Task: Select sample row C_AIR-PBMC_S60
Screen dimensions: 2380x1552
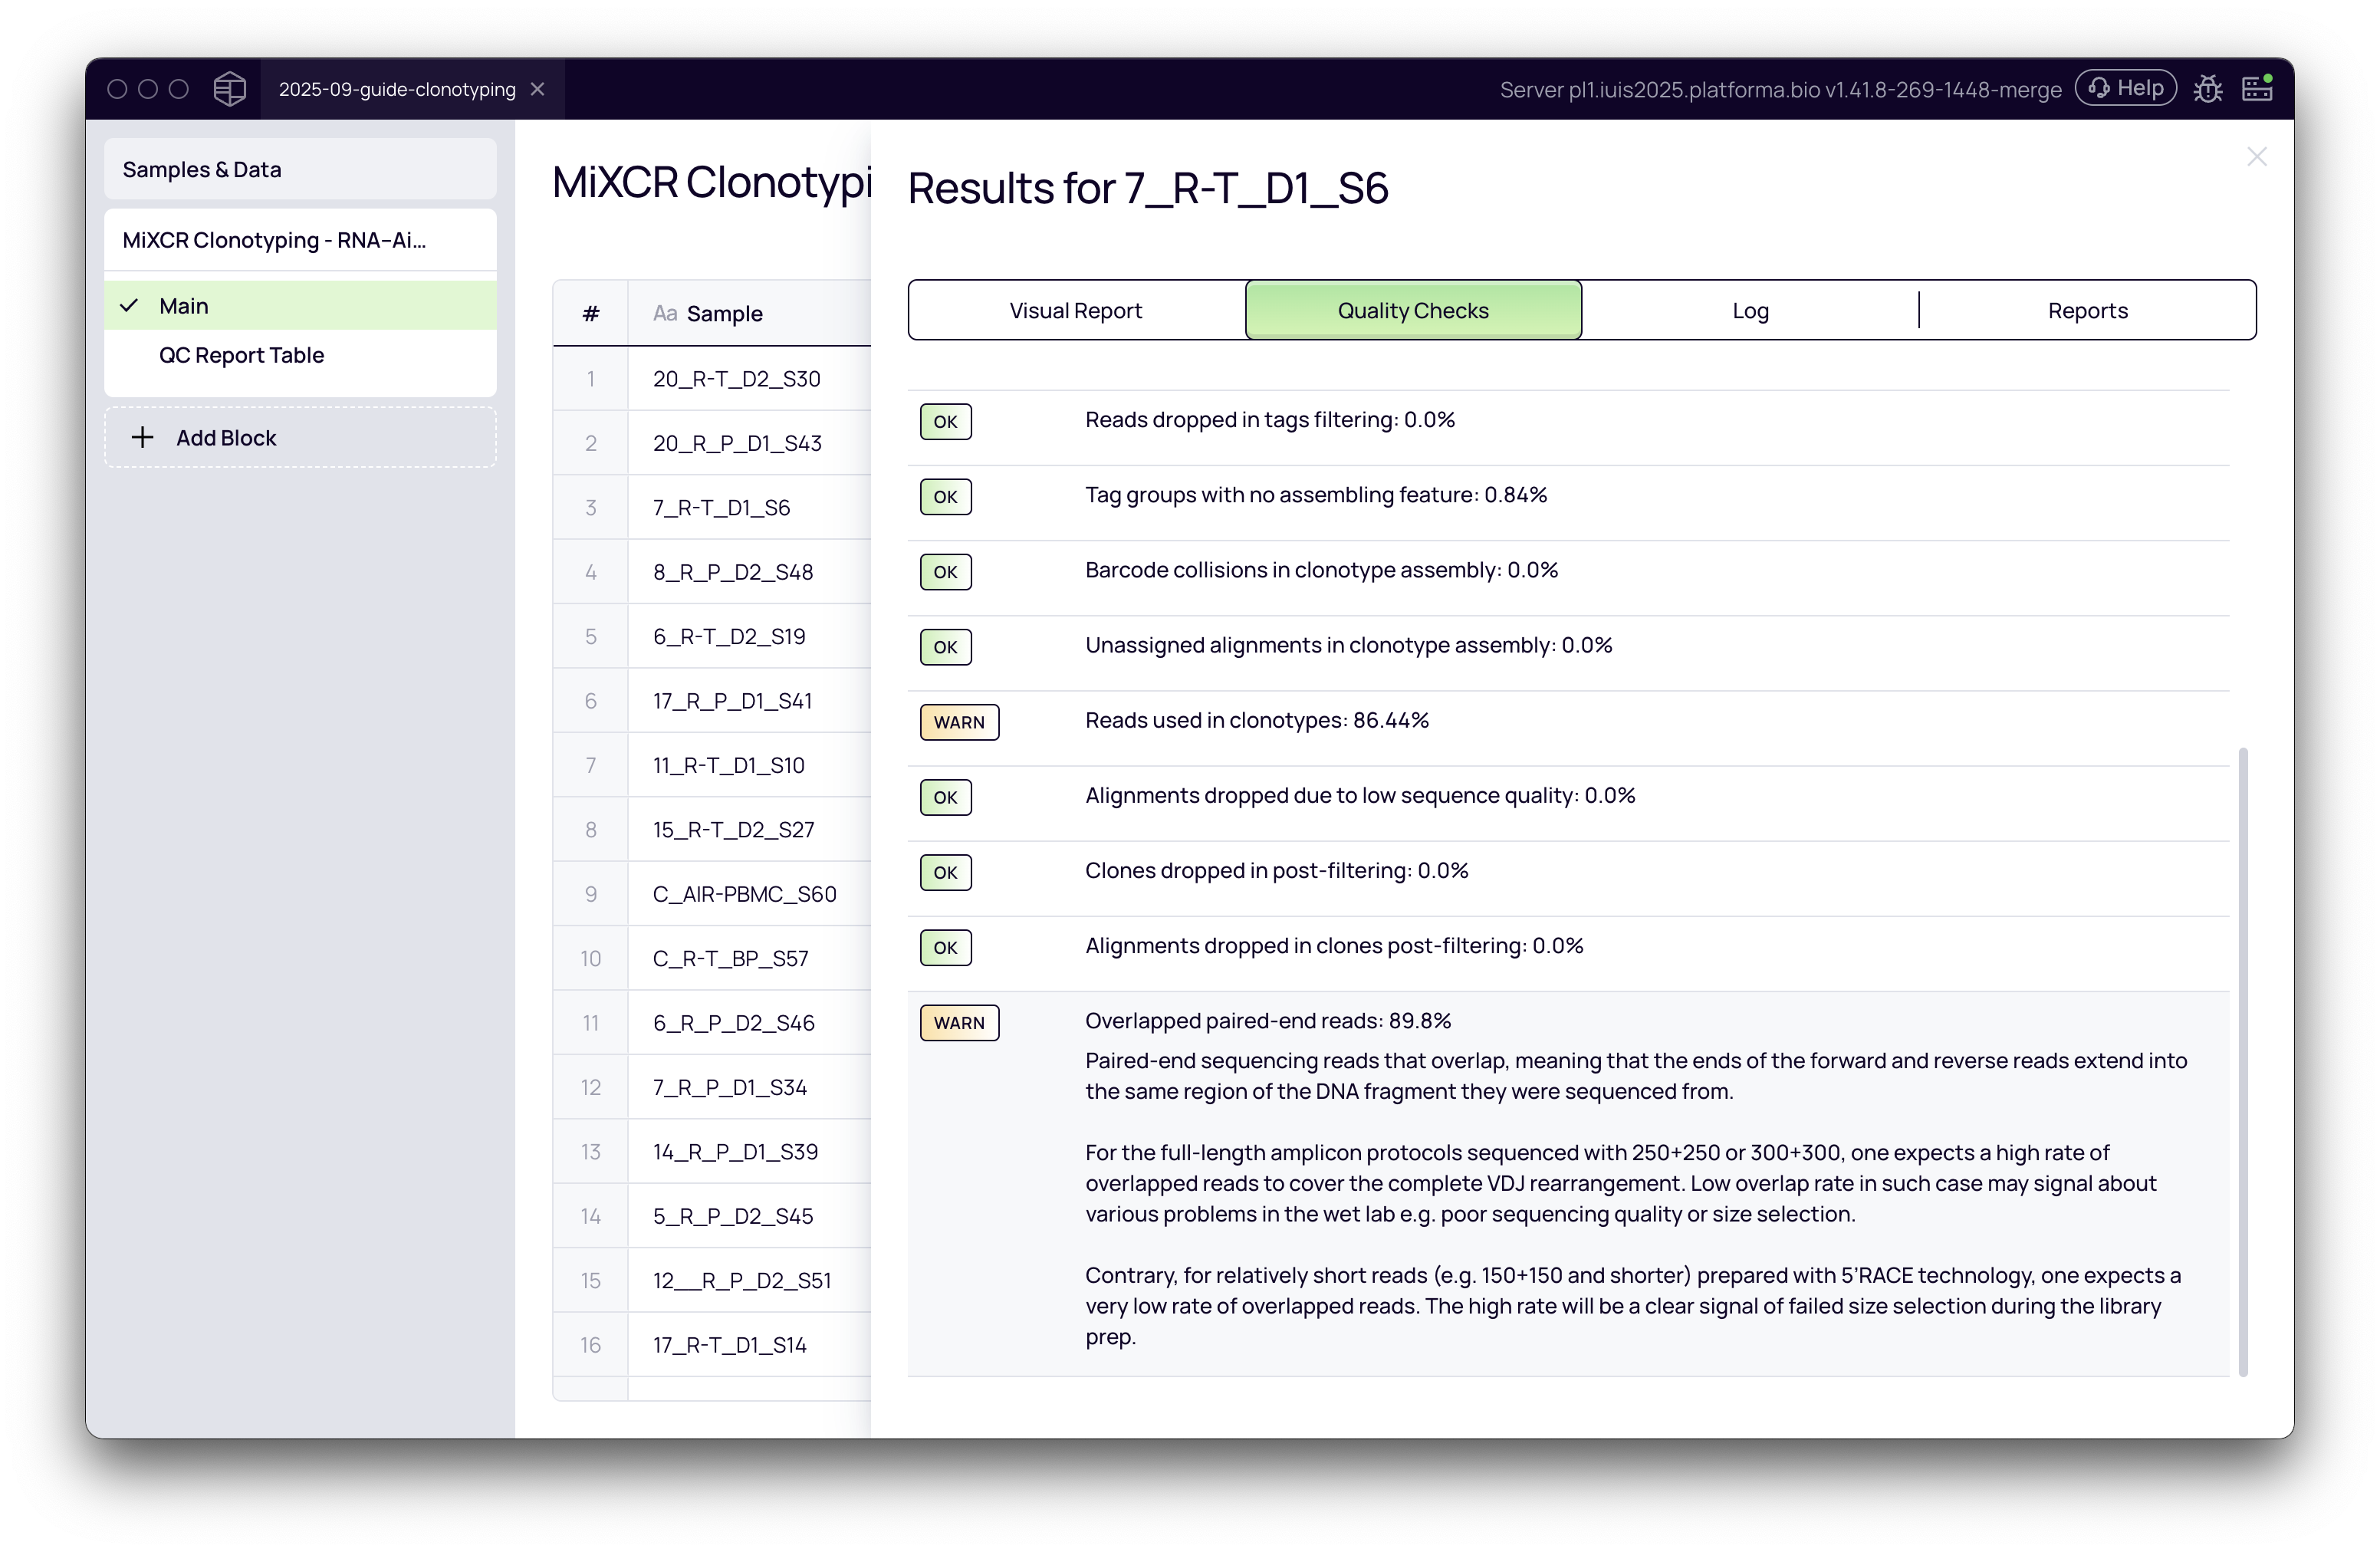Action: 744,894
